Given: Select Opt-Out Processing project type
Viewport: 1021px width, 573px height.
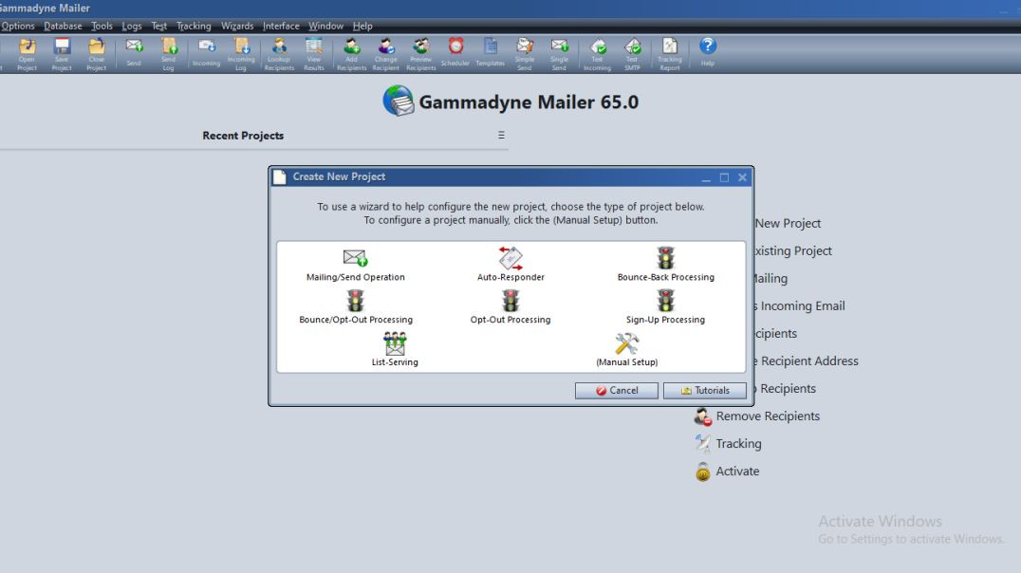Looking at the screenshot, I should point(510,307).
